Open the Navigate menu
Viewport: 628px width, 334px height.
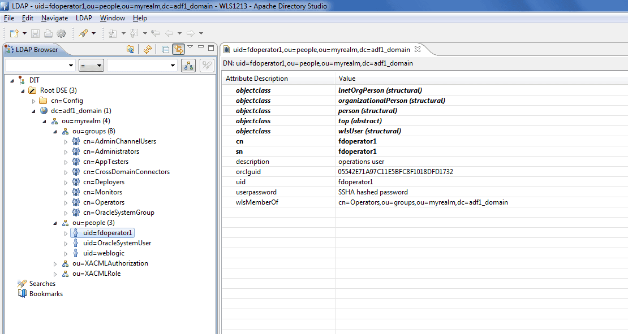click(x=54, y=18)
